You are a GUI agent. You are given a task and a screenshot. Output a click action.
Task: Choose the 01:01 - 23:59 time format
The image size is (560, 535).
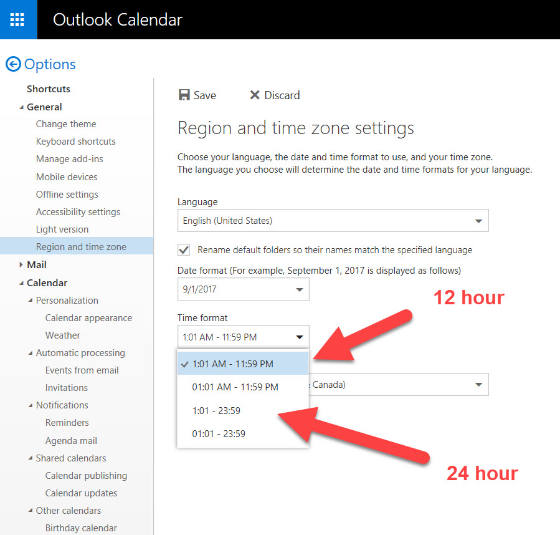coord(243,434)
